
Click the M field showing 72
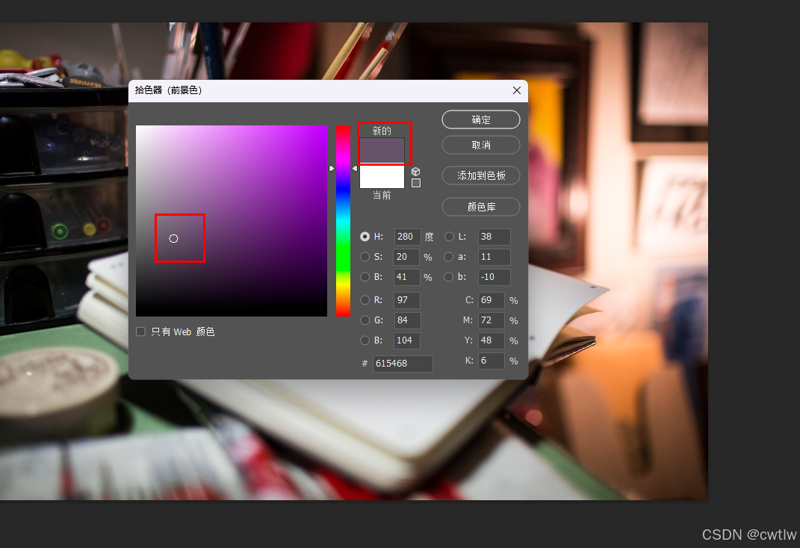click(492, 320)
